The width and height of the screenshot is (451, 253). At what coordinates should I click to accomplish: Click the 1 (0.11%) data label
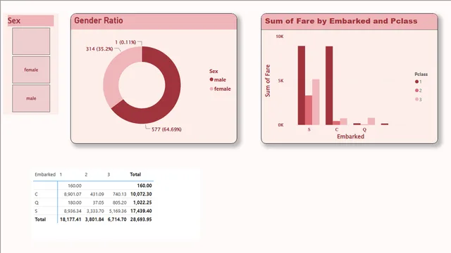point(125,42)
